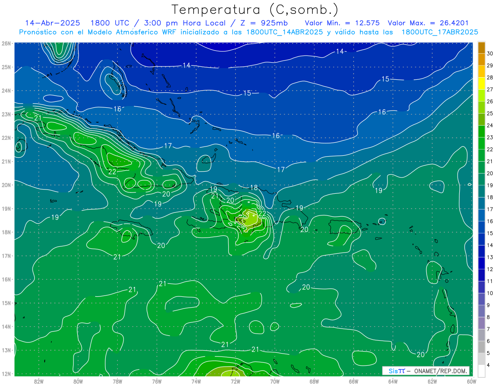The image size is (501, 387).
Task: Select the 'Valor Min. = 12.575' readout
Action: 343,23
